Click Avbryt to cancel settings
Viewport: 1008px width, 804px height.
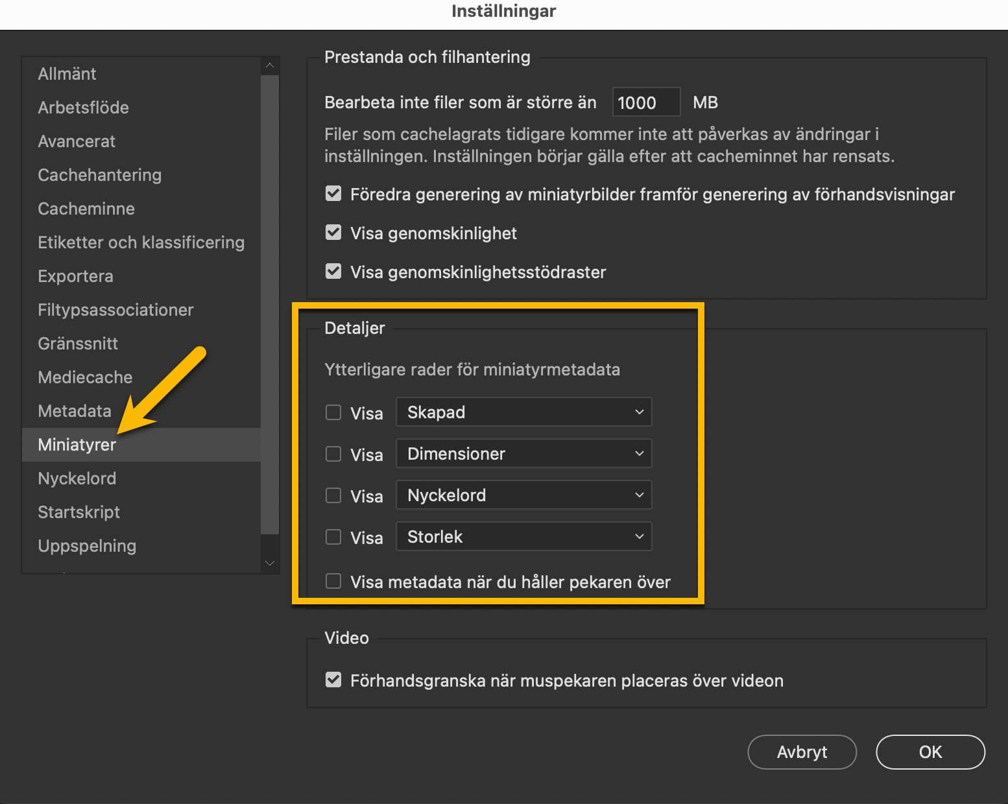tap(802, 752)
